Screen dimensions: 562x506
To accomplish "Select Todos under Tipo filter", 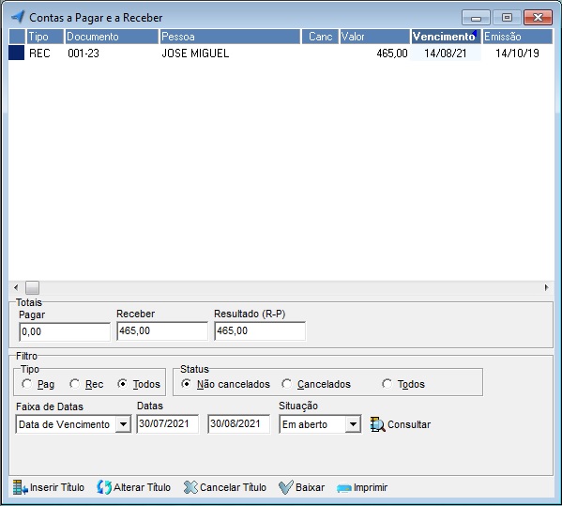I will click(x=122, y=384).
